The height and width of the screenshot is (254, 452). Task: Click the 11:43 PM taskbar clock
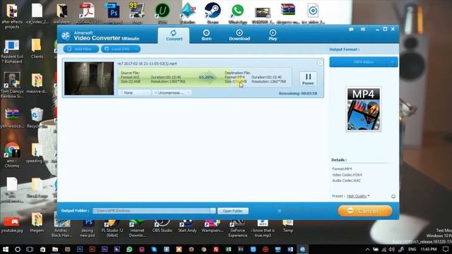429,249
